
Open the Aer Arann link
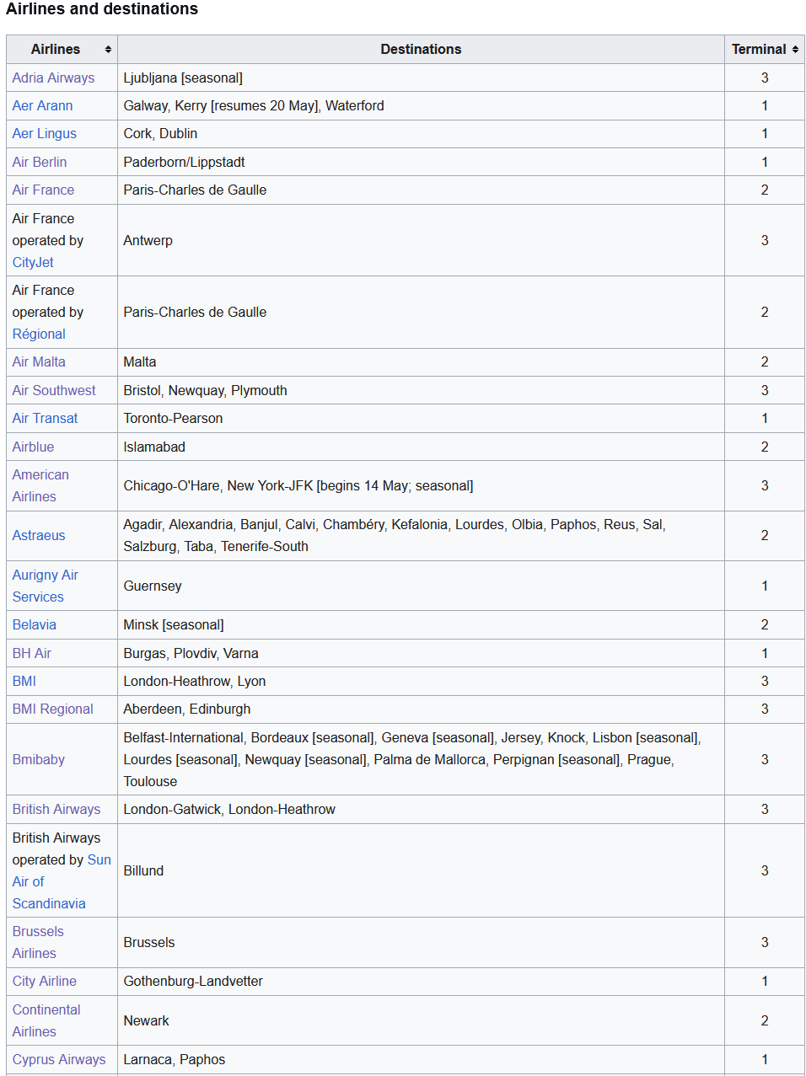click(x=42, y=105)
